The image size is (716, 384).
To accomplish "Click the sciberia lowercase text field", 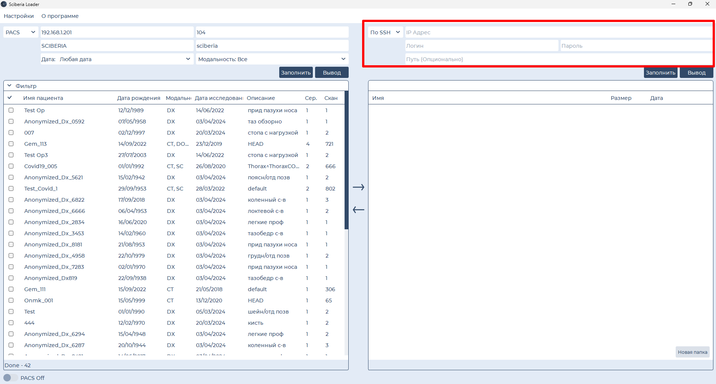I will click(x=272, y=46).
